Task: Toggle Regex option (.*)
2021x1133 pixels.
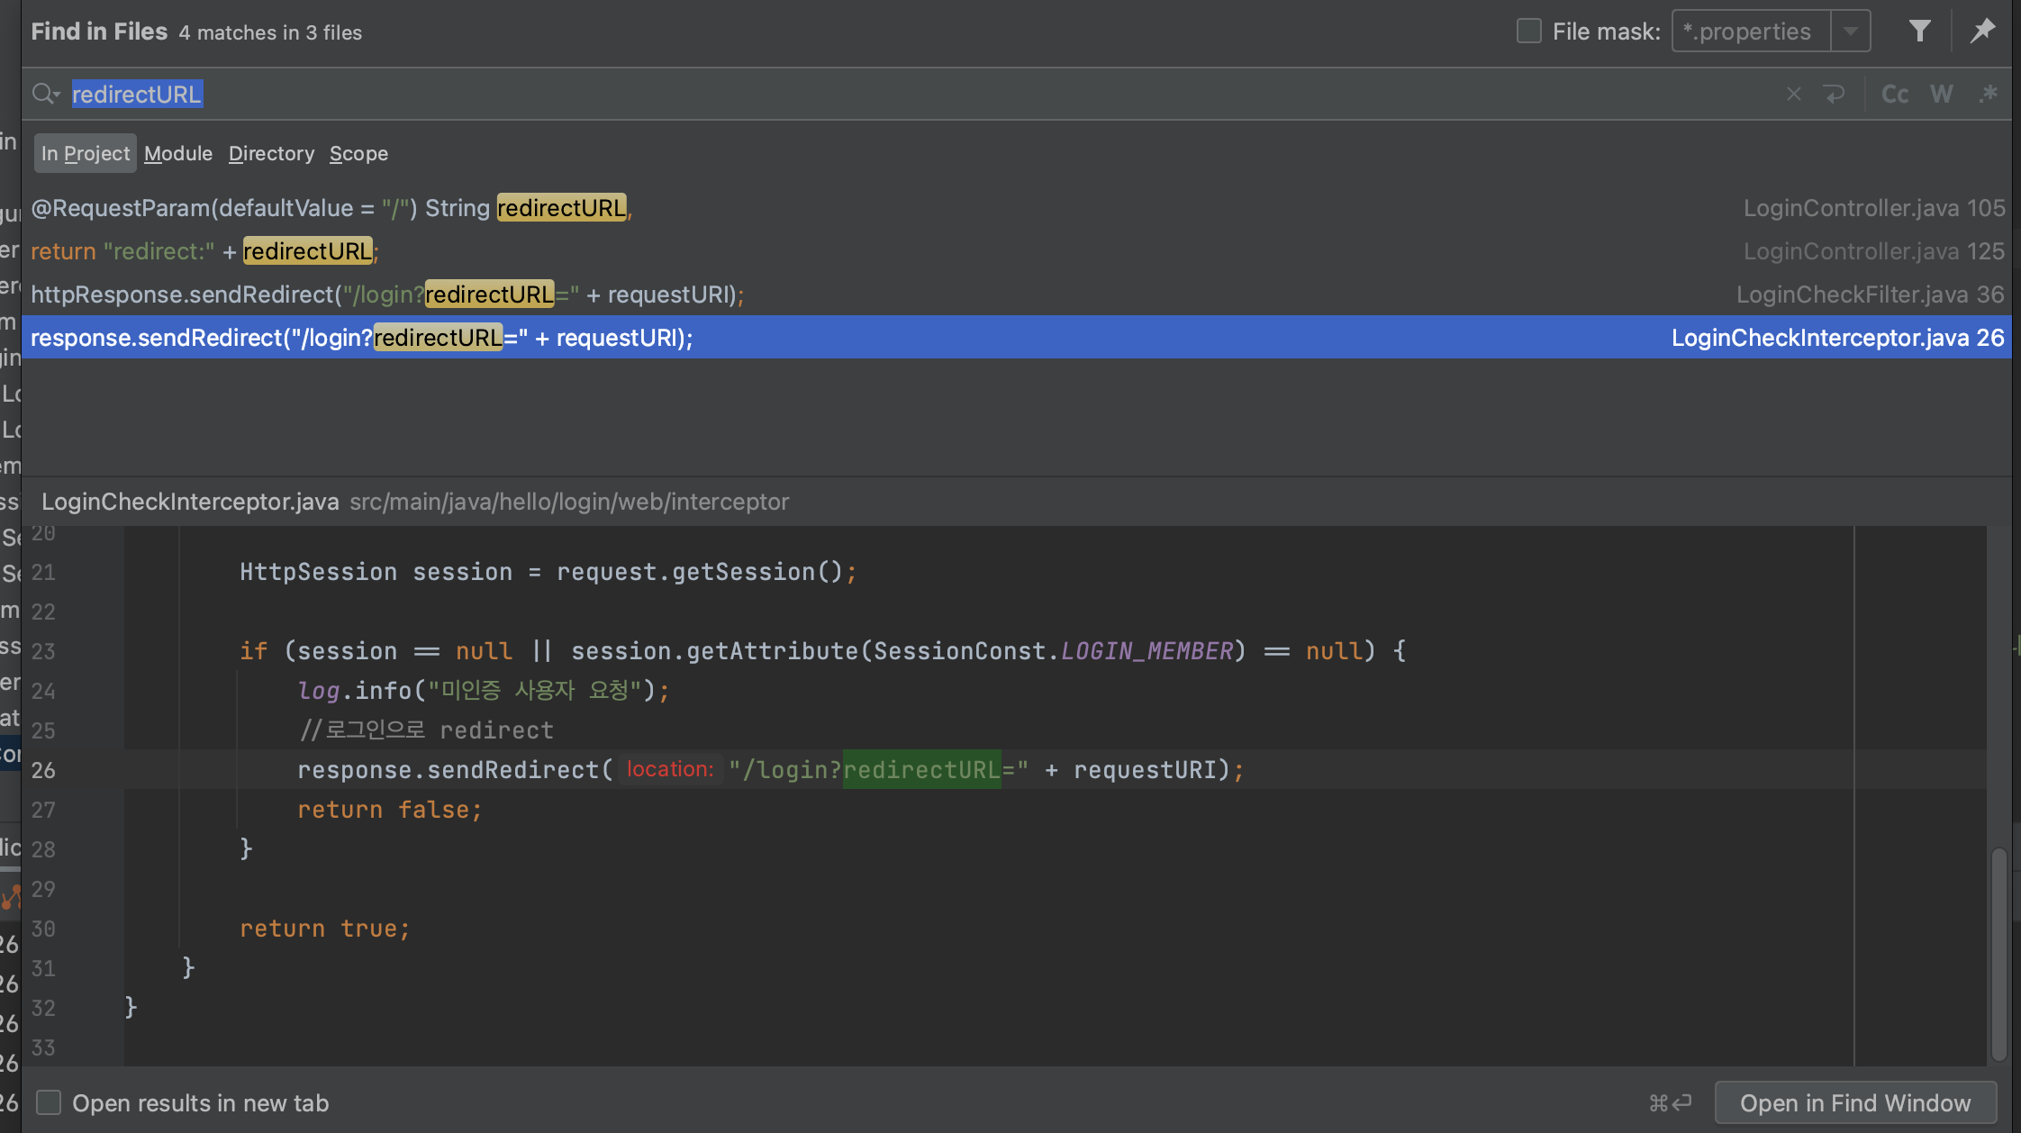Action: click(1988, 94)
